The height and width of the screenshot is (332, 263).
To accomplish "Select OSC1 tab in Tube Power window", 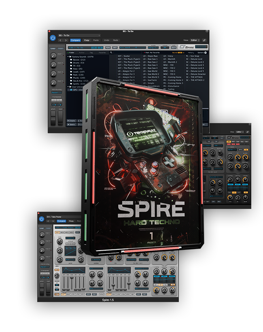I will tap(57, 232).
